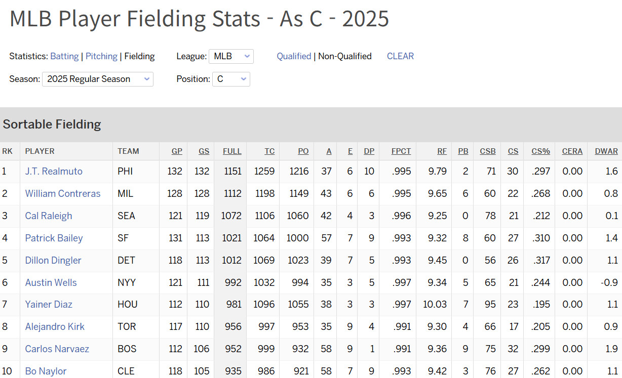Sort table by FPCT column

[x=401, y=151]
